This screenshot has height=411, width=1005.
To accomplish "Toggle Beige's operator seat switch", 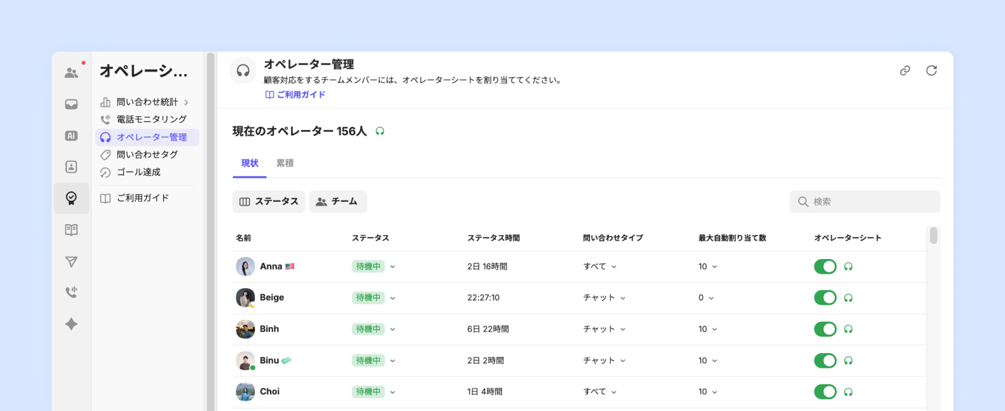I will (825, 298).
